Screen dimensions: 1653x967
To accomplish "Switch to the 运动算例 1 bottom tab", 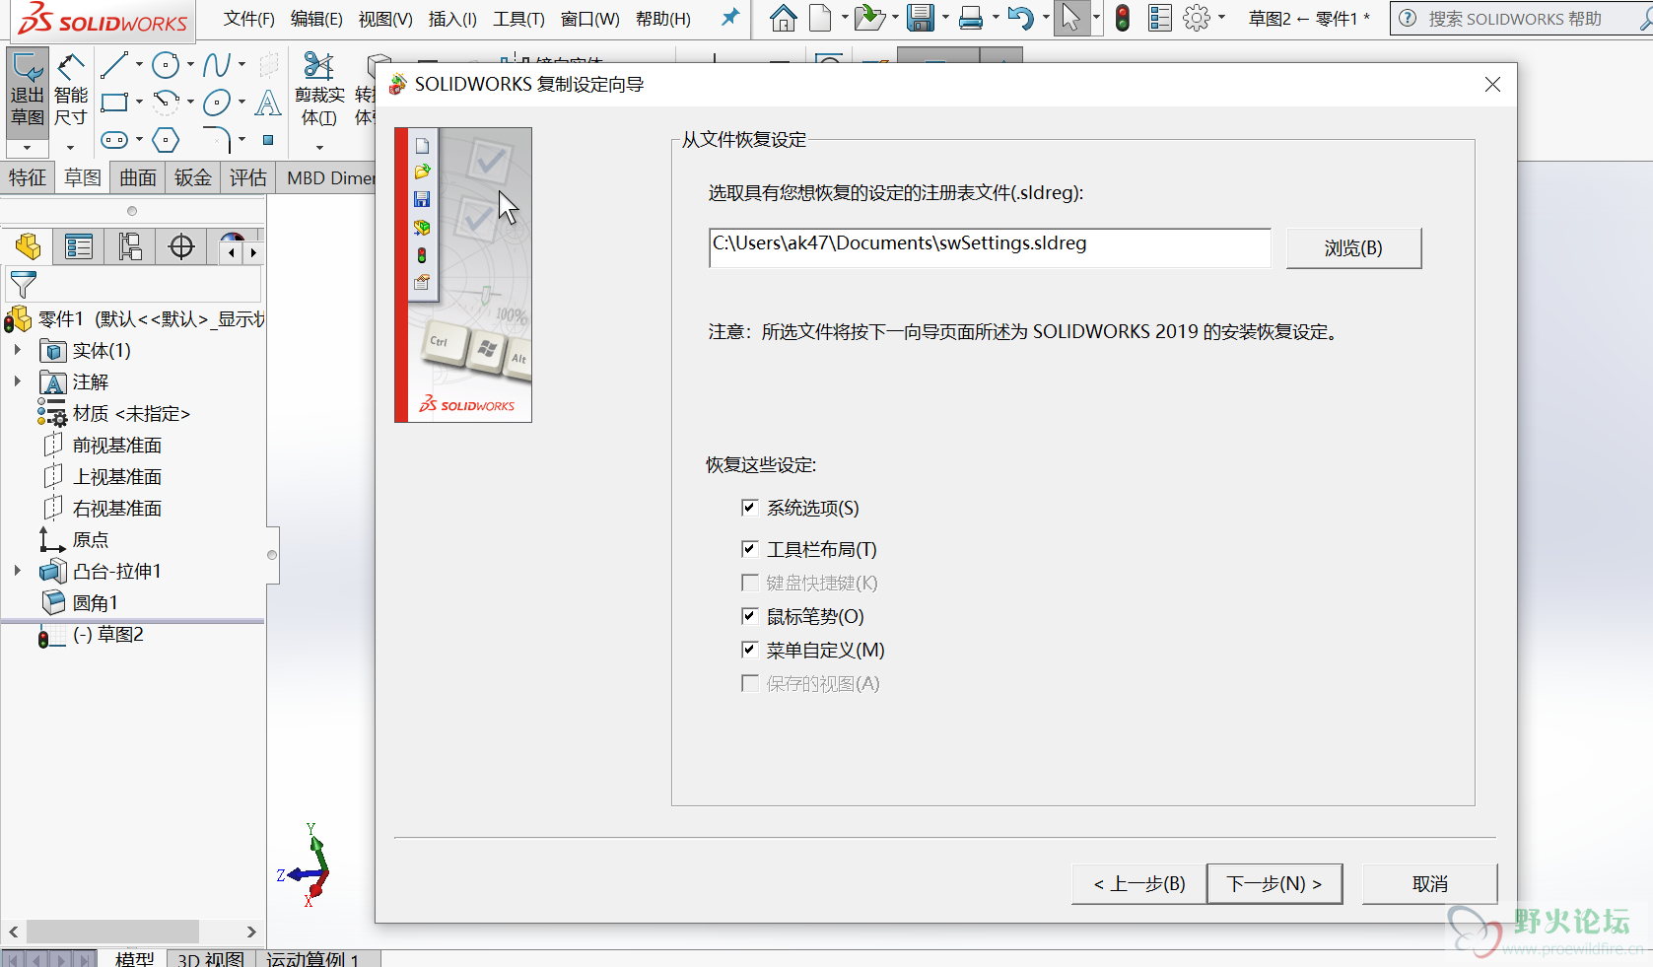I will coord(312,958).
